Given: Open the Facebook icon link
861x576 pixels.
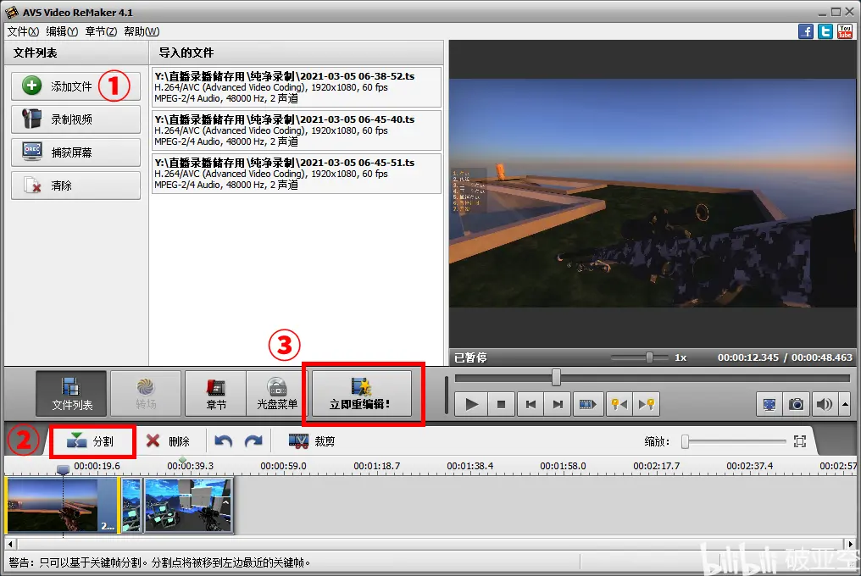Looking at the screenshot, I should 806,31.
